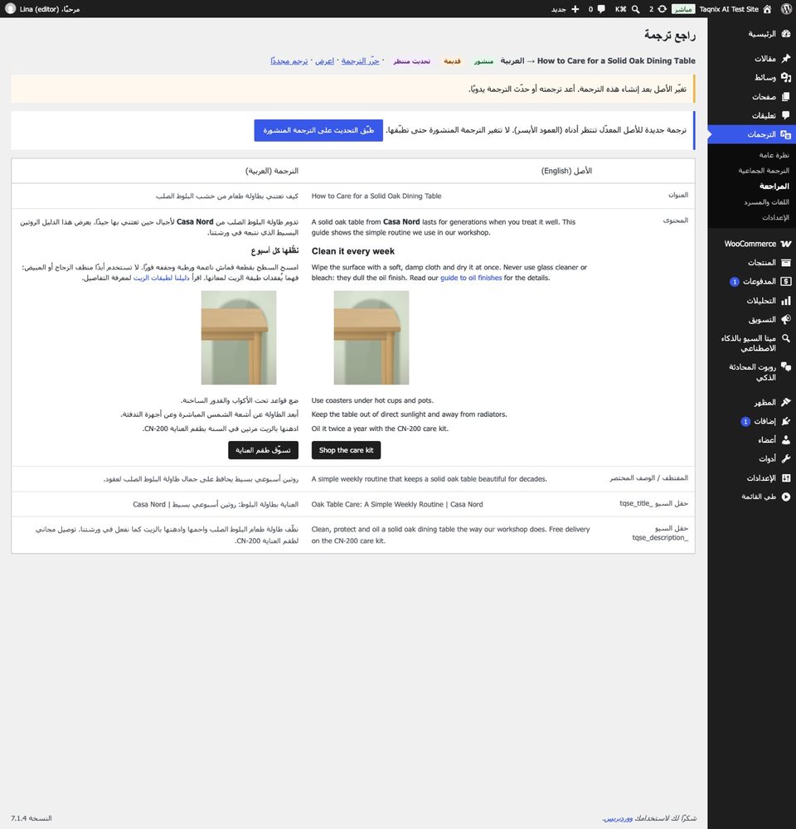Open the updates icon showing 2
796x829 pixels.
(662, 9)
